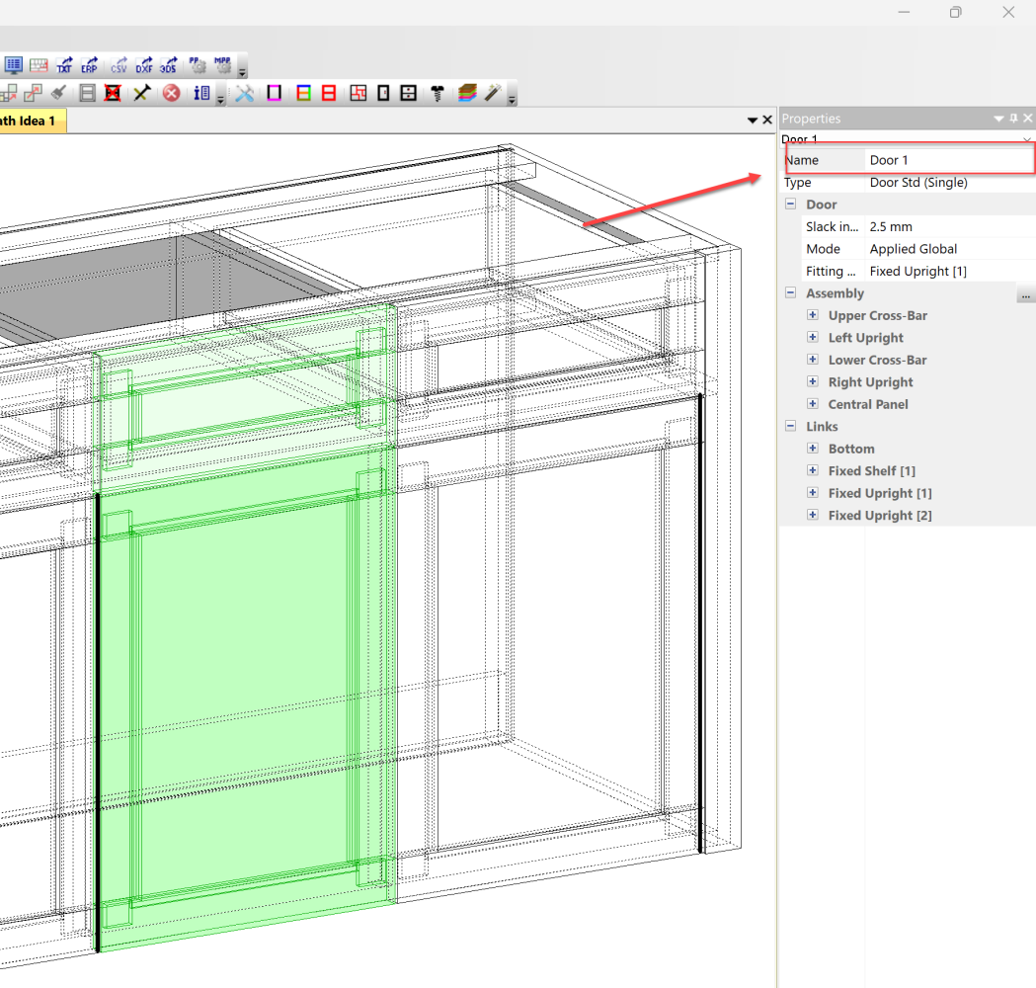This screenshot has width=1036, height=988.
Task: Pin the Properties panel
Action: (x=1013, y=119)
